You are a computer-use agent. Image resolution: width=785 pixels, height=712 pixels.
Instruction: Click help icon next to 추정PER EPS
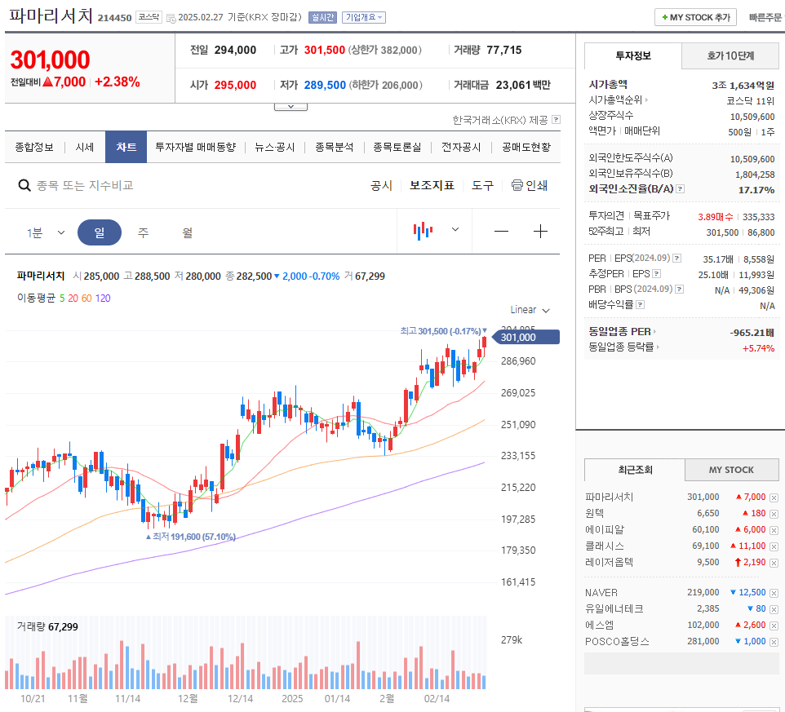click(656, 274)
